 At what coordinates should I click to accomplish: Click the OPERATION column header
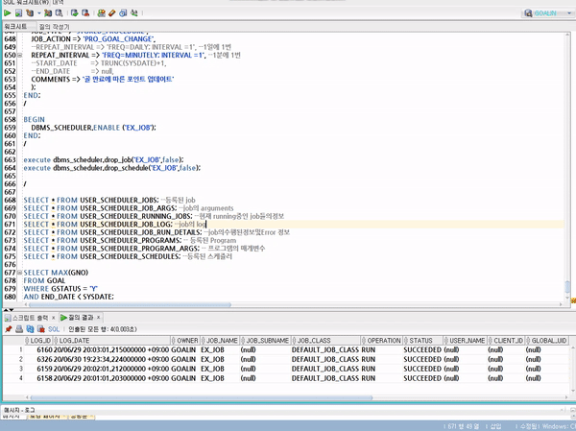(381, 341)
